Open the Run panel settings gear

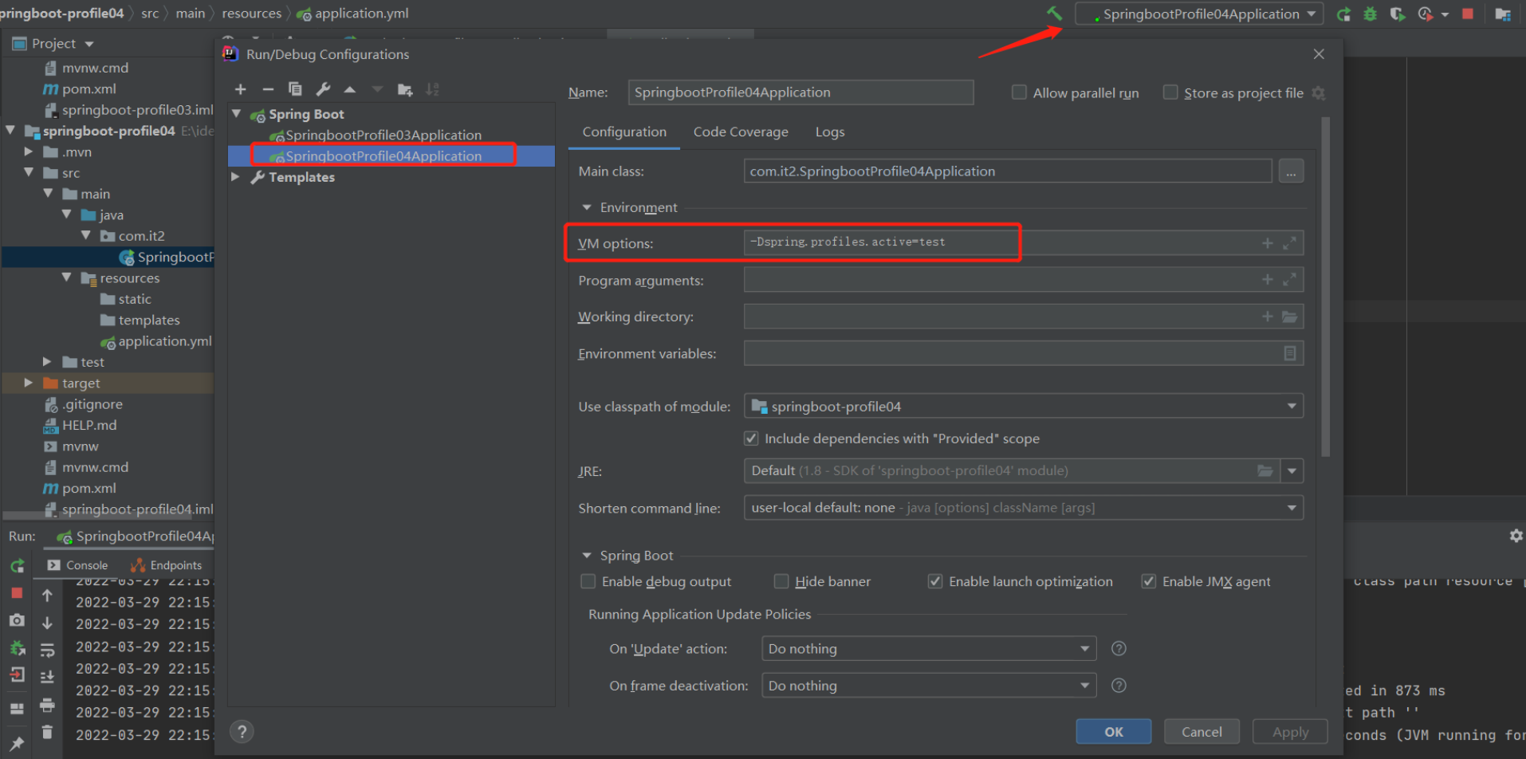[x=1516, y=536]
